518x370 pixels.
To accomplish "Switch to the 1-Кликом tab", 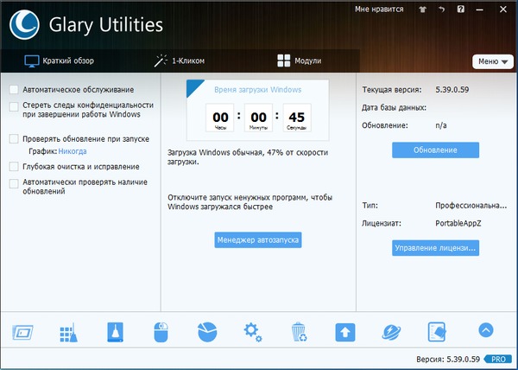I will pyautogui.click(x=180, y=61).
